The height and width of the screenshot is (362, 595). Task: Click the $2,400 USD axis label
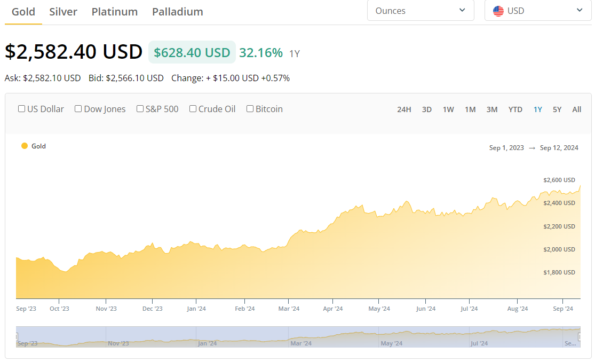(559, 203)
